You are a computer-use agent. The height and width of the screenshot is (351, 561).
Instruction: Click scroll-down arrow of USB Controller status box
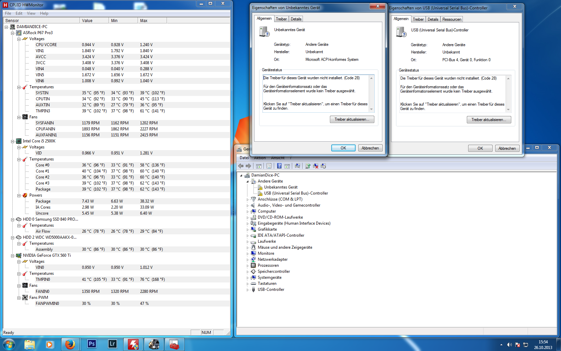tap(508, 110)
